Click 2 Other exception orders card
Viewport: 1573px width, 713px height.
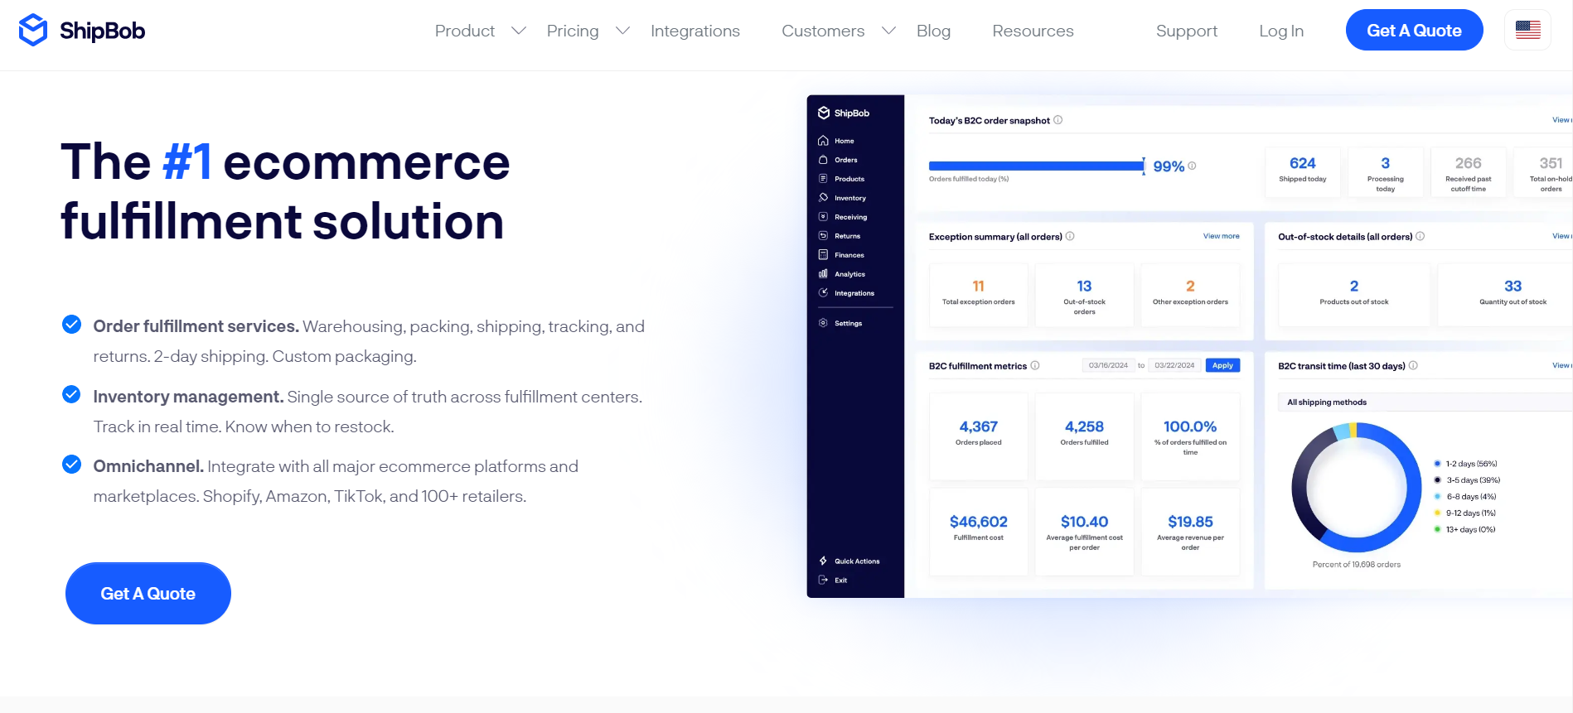click(x=1190, y=295)
